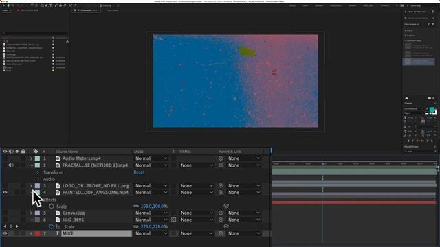440x247 pixels.
Task: Click the track matte icon for IMG_3895
Action: coord(174,220)
